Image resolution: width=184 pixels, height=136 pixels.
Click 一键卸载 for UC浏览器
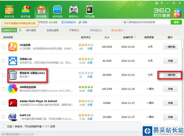[x=170, y=47]
